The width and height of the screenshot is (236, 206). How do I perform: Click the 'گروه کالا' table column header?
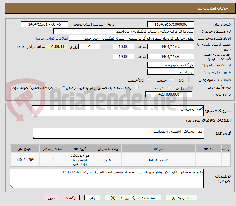pos(80,149)
